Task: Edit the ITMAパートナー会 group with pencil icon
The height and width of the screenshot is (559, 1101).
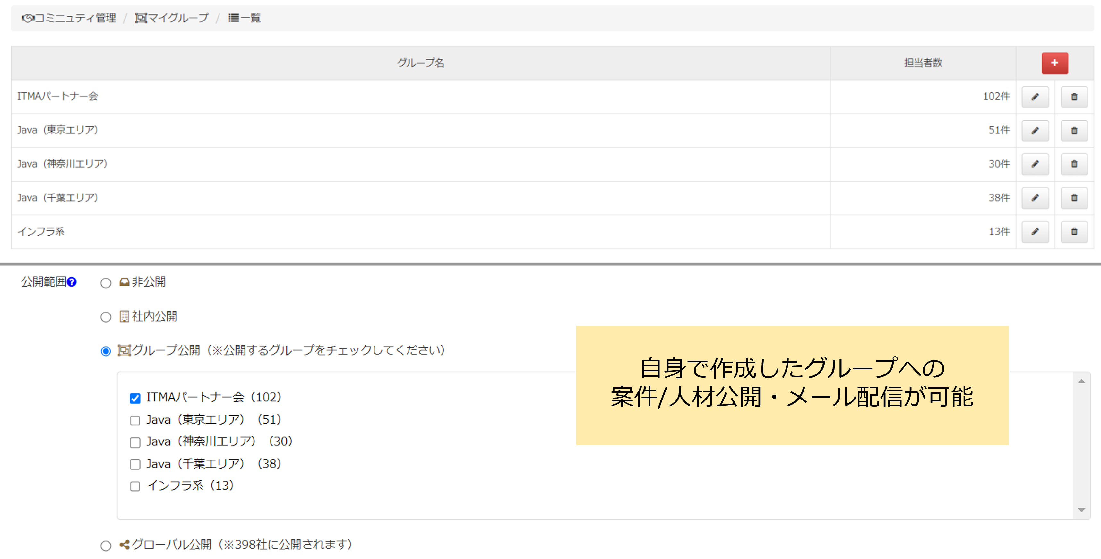Action: click(x=1035, y=97)
